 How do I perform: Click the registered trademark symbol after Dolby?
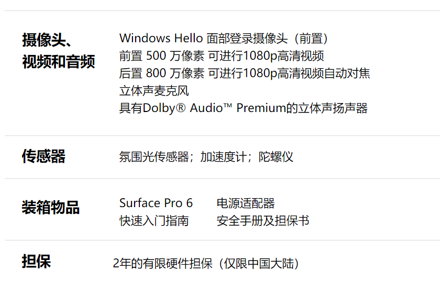(181, 108)
